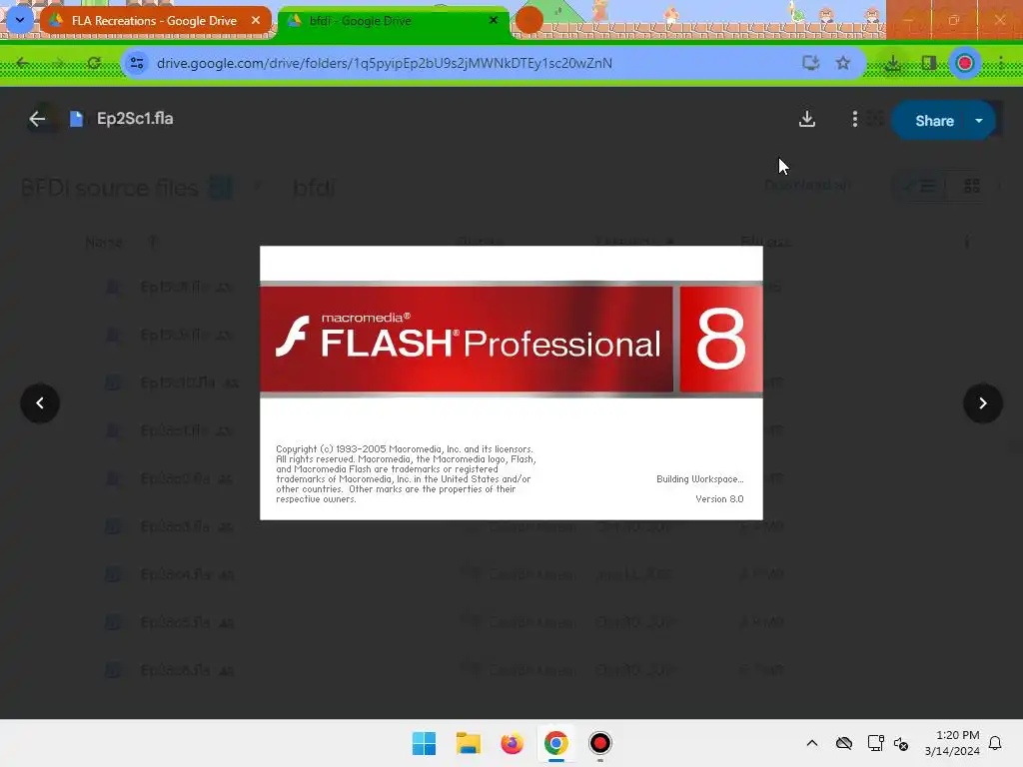Open the preview's three-dot more actions menu
Image resolution: width=1023 pixels, height=767 pixels.
(x=855, y=120)
